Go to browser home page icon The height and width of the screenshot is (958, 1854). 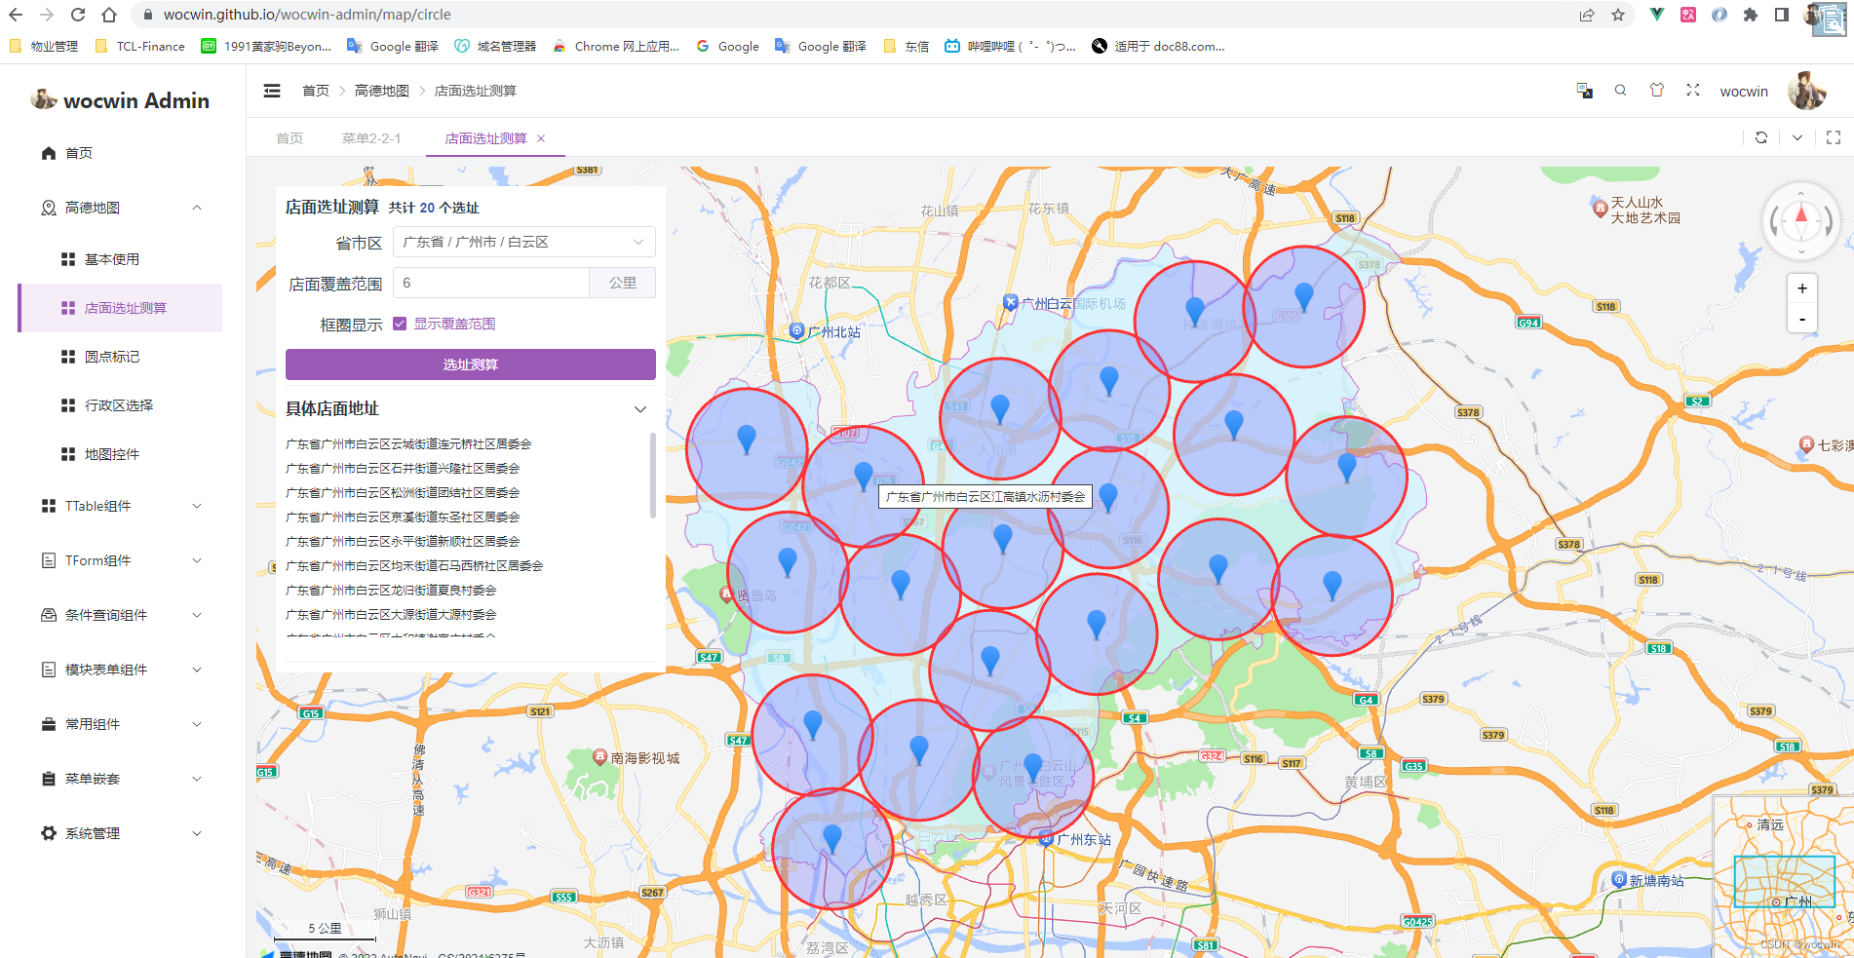[x=109, y=15]
